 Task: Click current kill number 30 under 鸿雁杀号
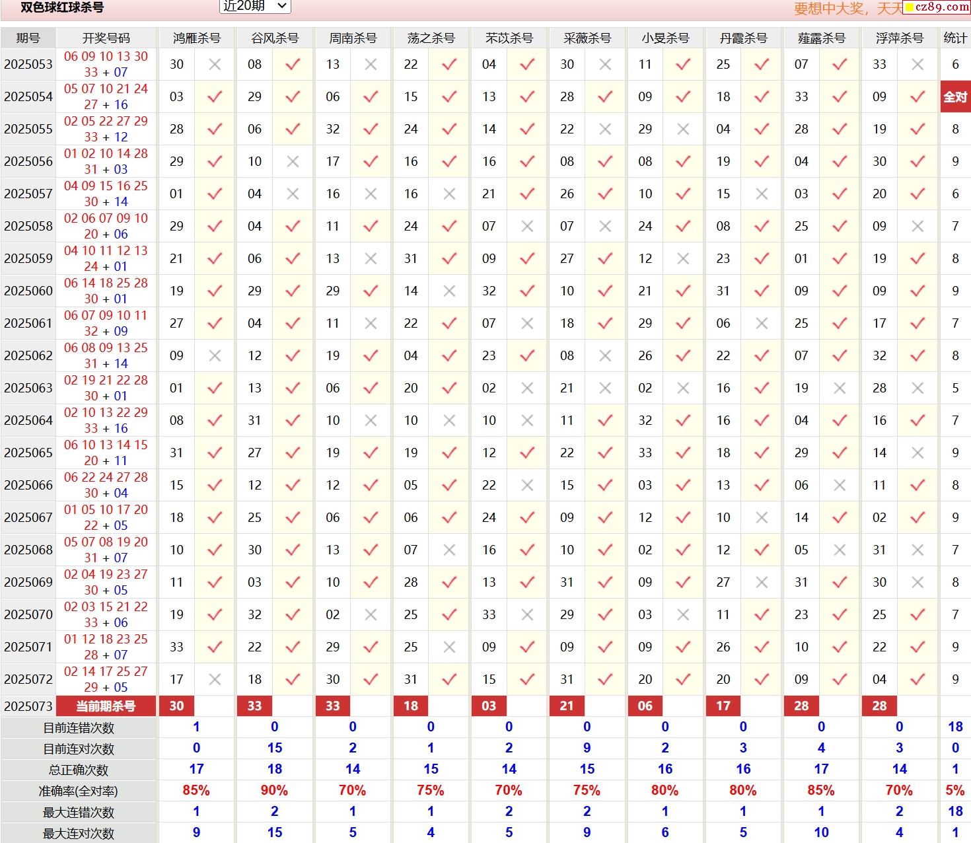[x=176, y=706]
